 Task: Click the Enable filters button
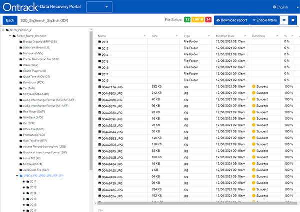point(265,20)
